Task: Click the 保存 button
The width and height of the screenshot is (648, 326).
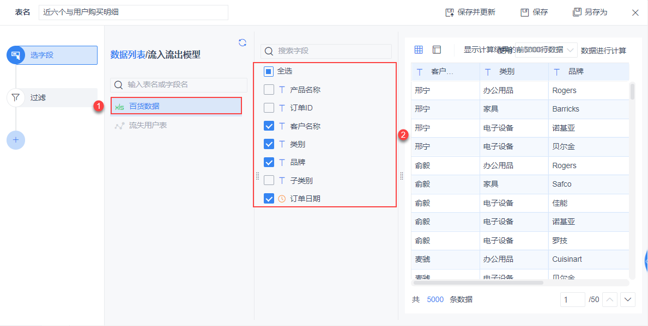Action: click(x=534, y=12)
